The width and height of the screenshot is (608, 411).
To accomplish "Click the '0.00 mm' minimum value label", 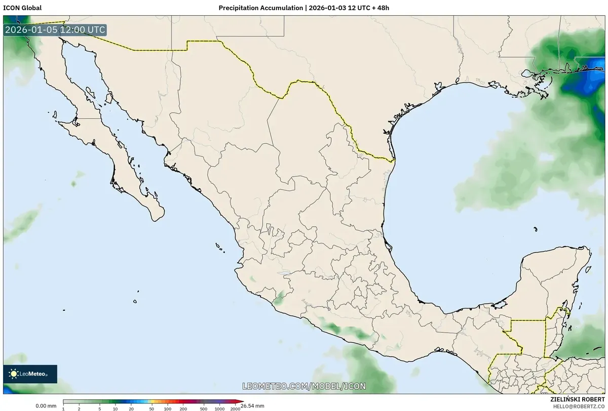I will (x=46, y=406).
